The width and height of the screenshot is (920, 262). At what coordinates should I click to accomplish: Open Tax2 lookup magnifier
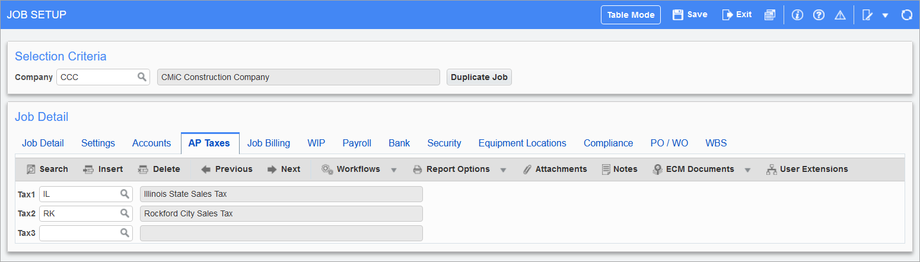(x=125, y=213)
